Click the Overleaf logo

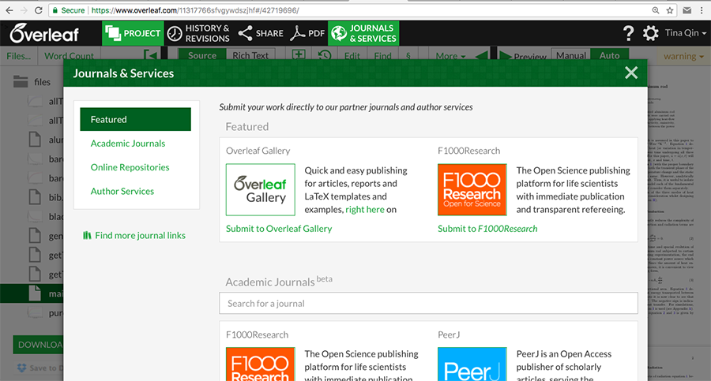click(x=44, y=33)
